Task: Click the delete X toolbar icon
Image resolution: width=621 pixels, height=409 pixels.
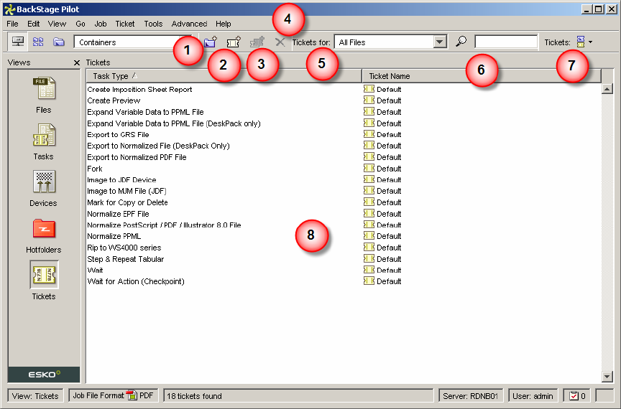Action: [280, 42]
